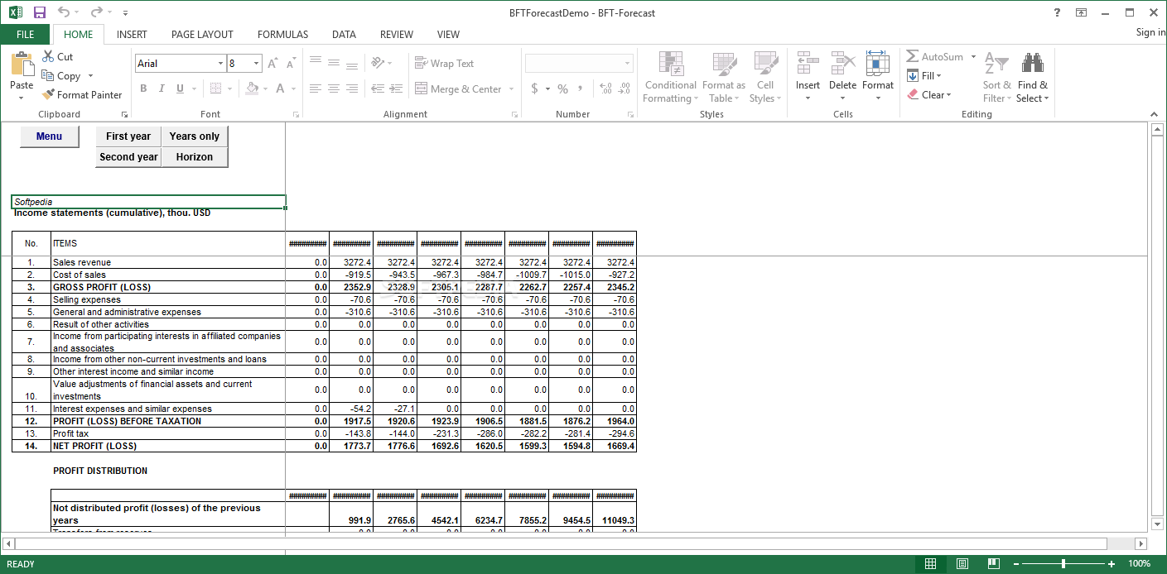
Task: Click the Paste clipboard icon
Action: coord(22,65)
